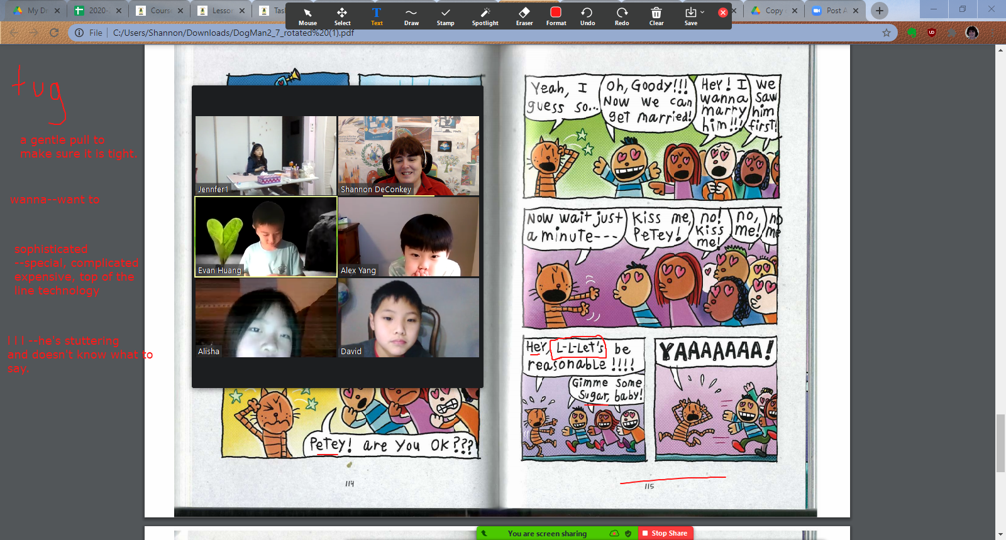Choose the Select annotation tool
1006x540 pixels.
pos(342,16)
